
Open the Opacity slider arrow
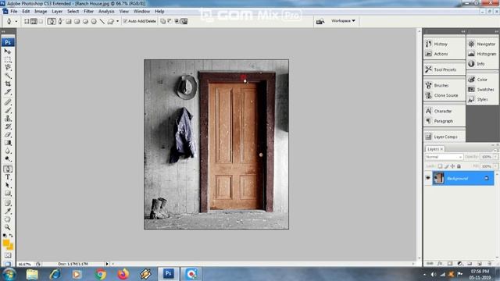pyautogui.click(x=495, y=157)
